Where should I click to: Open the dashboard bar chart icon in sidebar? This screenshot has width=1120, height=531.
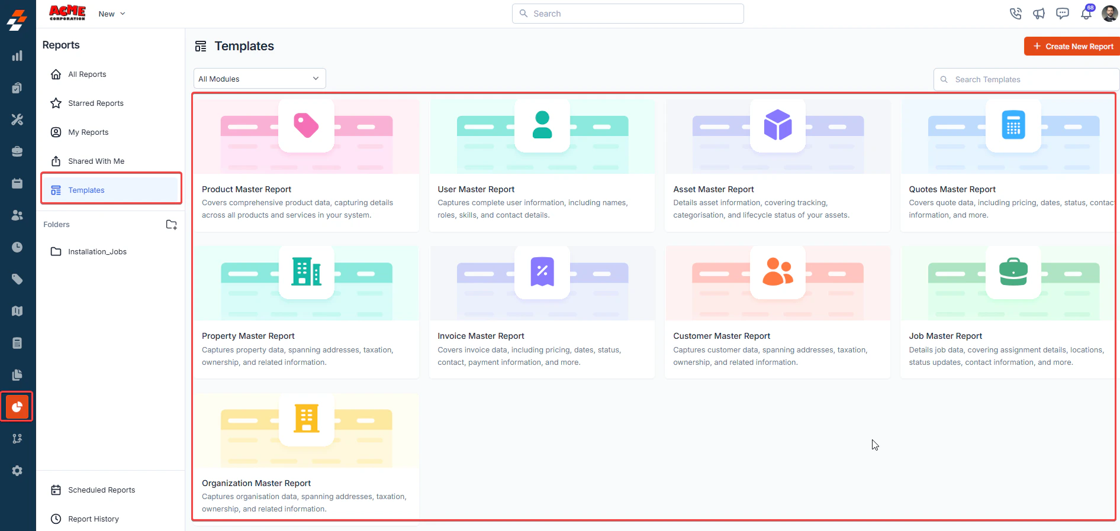(x=17, y=56)
